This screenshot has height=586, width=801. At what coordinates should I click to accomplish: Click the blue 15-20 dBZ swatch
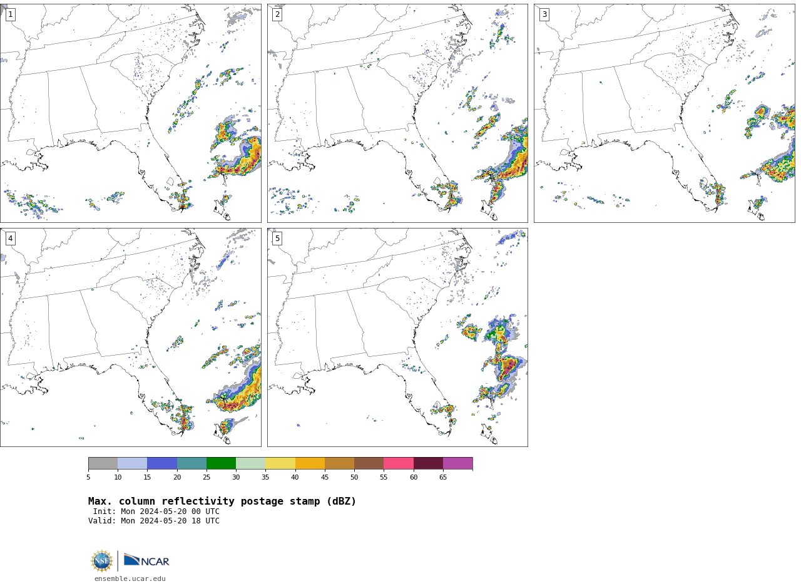tap(162, 463)
